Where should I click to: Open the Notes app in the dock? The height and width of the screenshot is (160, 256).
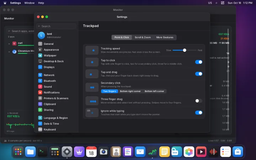pos(164,152)
